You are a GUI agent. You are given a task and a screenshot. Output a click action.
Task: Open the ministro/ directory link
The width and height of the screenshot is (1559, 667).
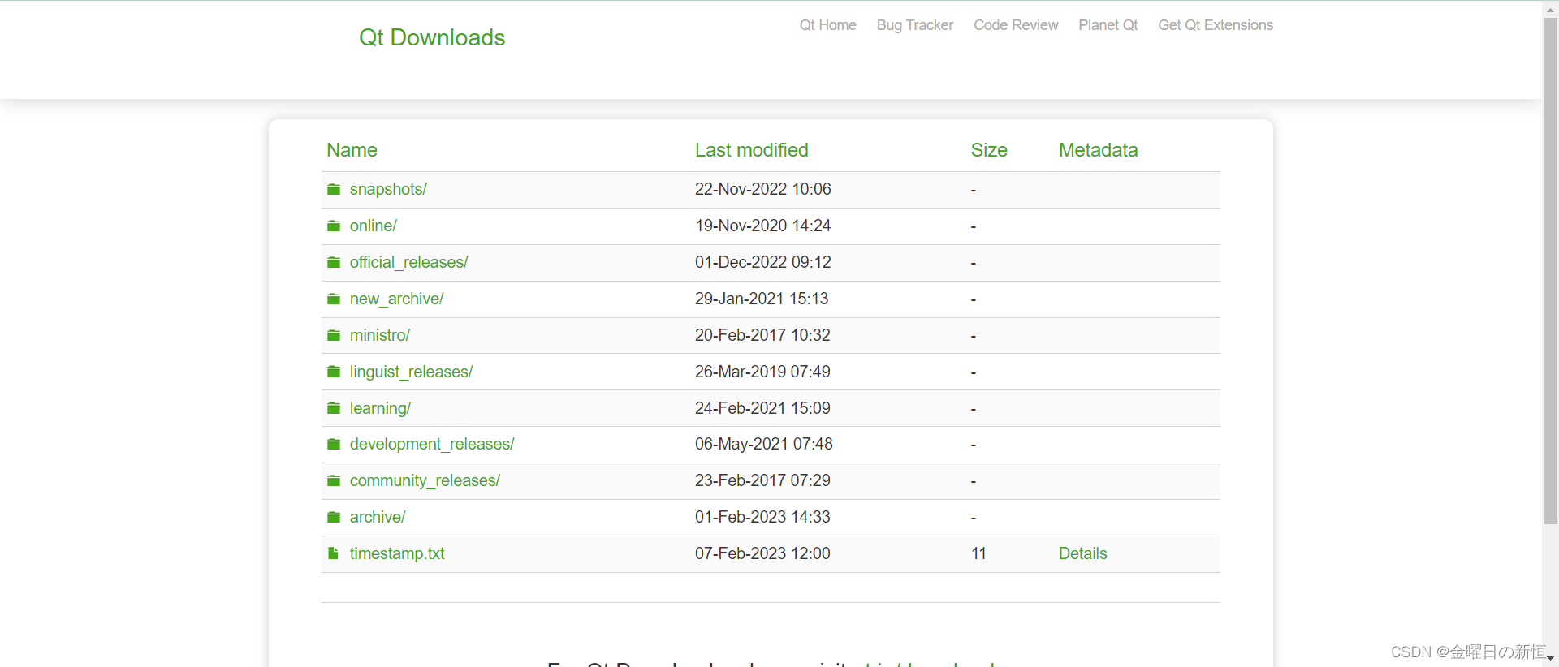pyautogui.click(x=380, y=335)
